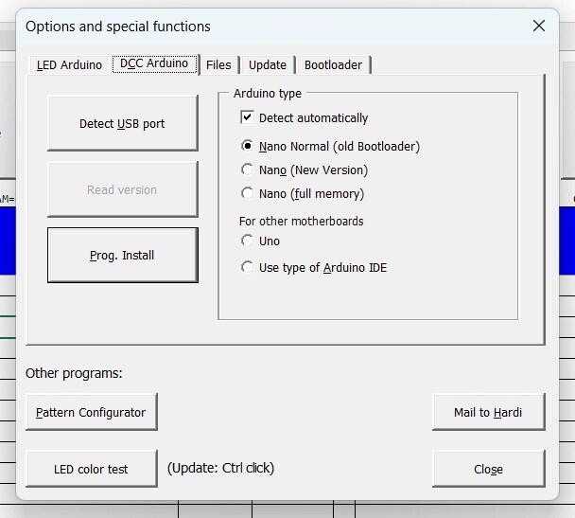This screenshot has height=518, width=575.
Task: Launch the Pattern Configurator program
Action: pyautogui.click(x=91, y=413)
